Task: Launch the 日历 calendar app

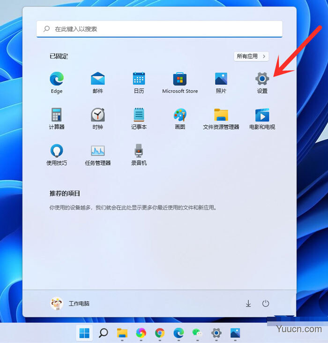Action: pos(139,83)
